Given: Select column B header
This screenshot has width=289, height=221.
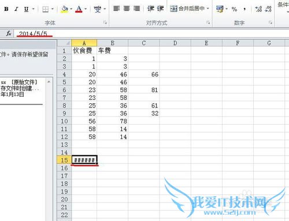Looking at the screenshot, I should coord(113,43).
